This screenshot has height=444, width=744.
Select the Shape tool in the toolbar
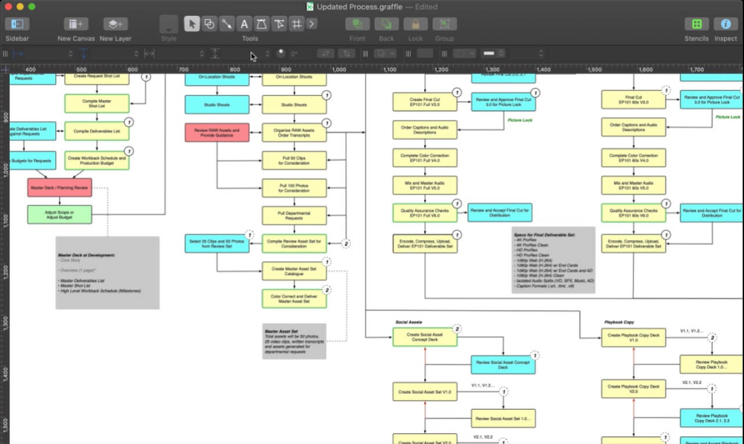pyautogui.click(x=209, y=23)
